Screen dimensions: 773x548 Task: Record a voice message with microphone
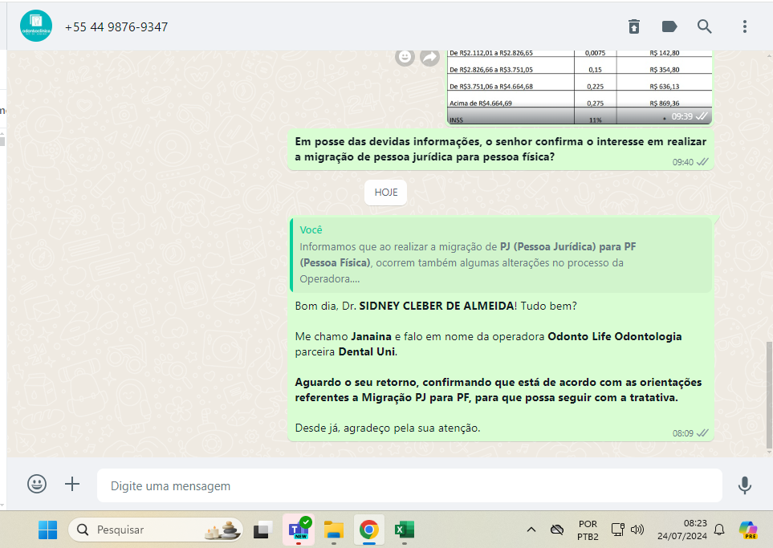point(744,485)
